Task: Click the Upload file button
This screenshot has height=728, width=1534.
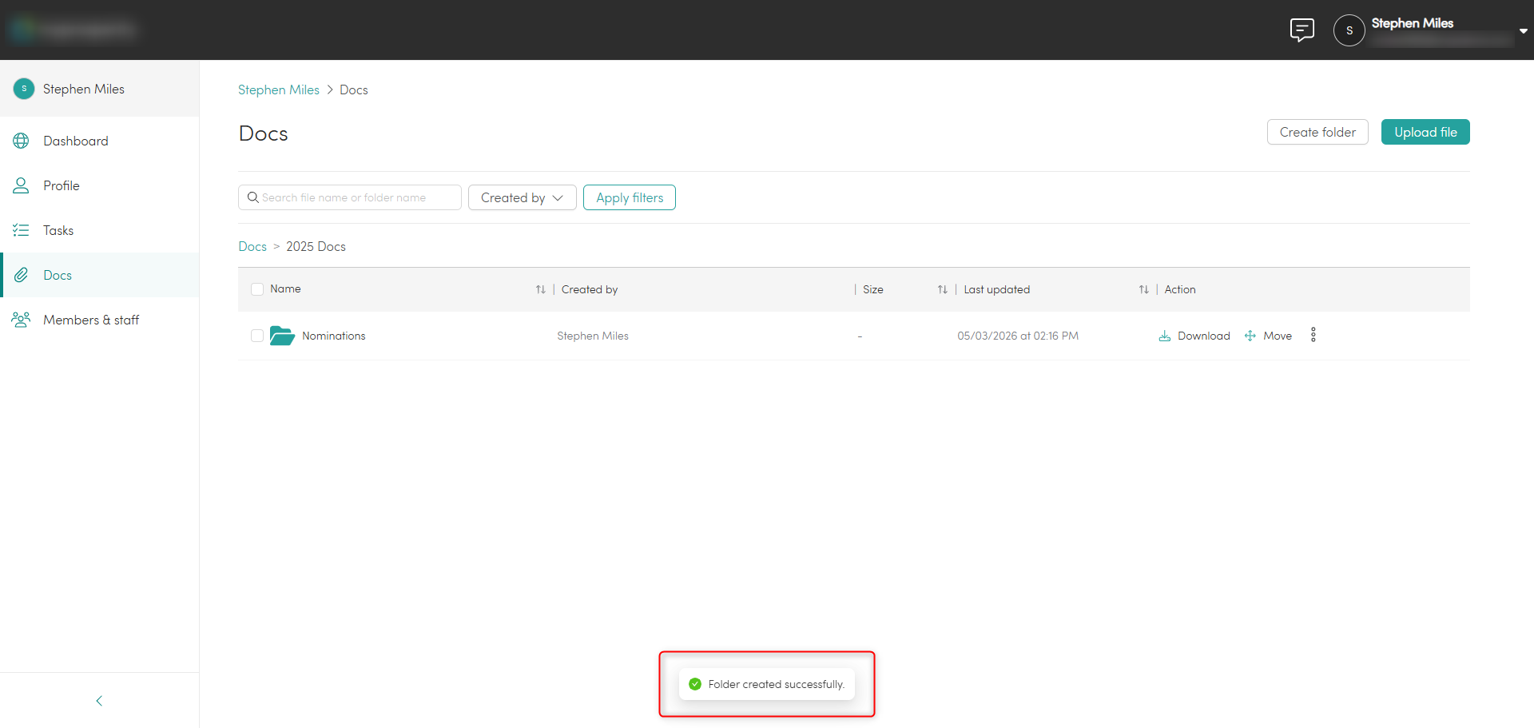Action: pos(1425,132)
